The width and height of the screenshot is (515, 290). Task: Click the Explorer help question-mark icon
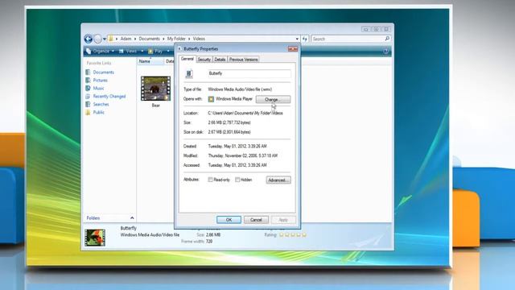click(386, 52)
